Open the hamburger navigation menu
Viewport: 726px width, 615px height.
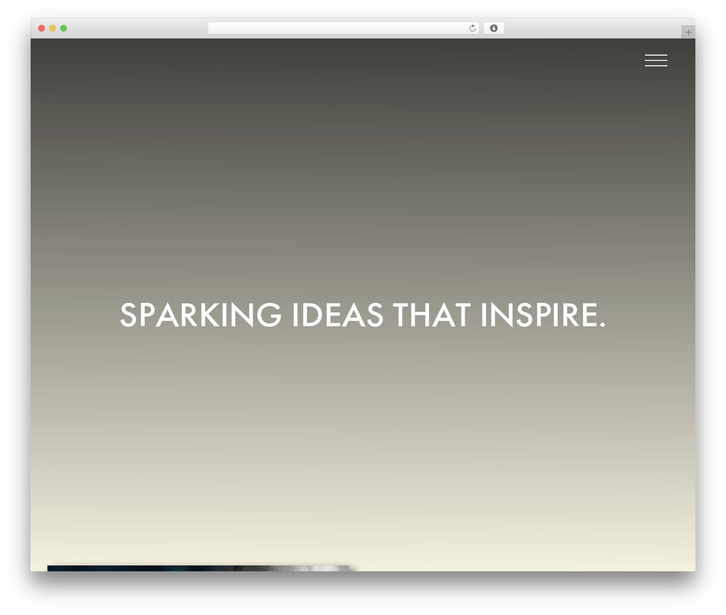point(656,61)
